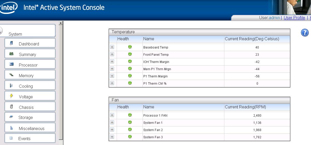Expand the Front Panel Temp row
This screenshot has height=145, width=311.
click(112, 54)
